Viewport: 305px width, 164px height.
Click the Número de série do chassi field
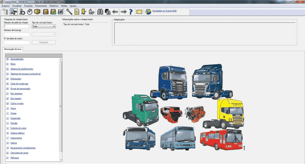click(17, 26)
